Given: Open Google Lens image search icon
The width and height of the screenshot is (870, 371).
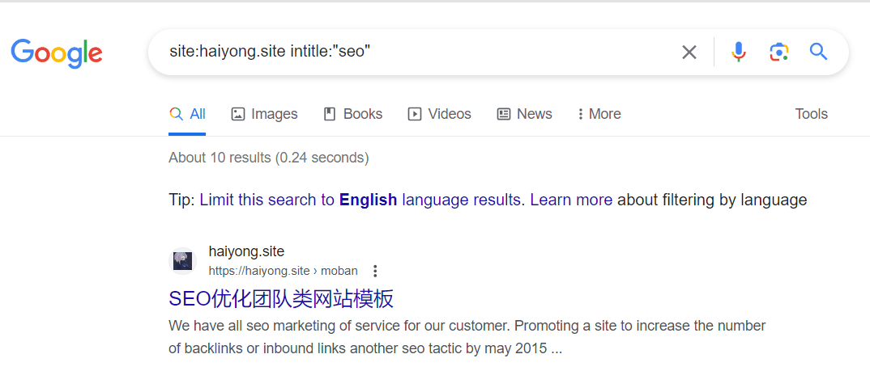Looking at the screenshot, I should (778, 53).
